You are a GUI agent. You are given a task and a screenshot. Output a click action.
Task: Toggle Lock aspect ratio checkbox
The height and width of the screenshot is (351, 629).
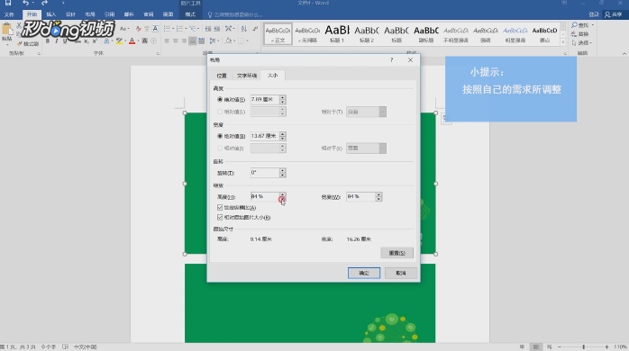(x=220, y=208)
